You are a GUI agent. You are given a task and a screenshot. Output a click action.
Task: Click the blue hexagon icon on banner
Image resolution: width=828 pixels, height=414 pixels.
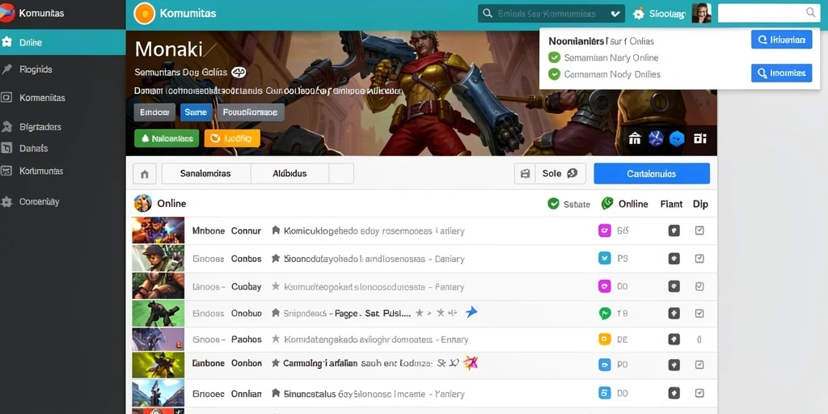677,138
